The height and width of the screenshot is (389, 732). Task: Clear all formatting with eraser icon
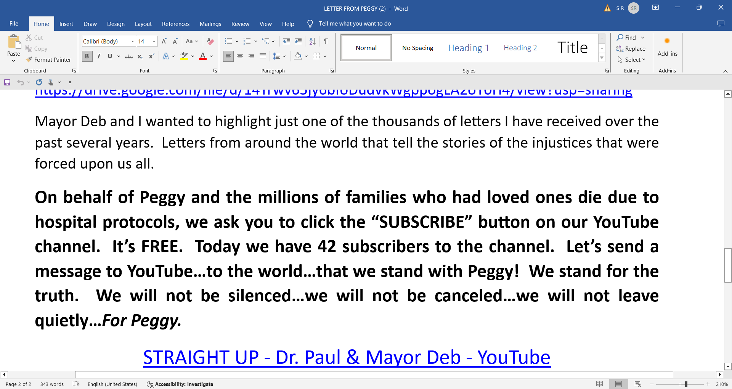click(x=210, y=41)
